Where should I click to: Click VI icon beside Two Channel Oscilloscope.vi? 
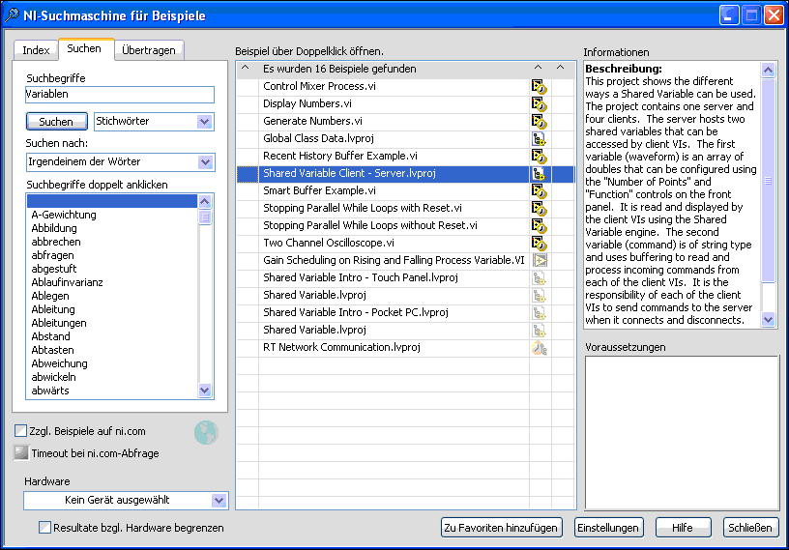pyautogui.click(x=539, y=243)
